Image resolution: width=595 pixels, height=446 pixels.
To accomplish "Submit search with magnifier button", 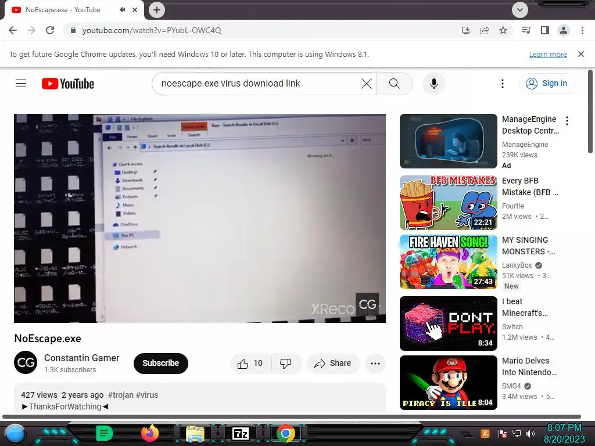I will pyautogui.click(x=395, y=84).
